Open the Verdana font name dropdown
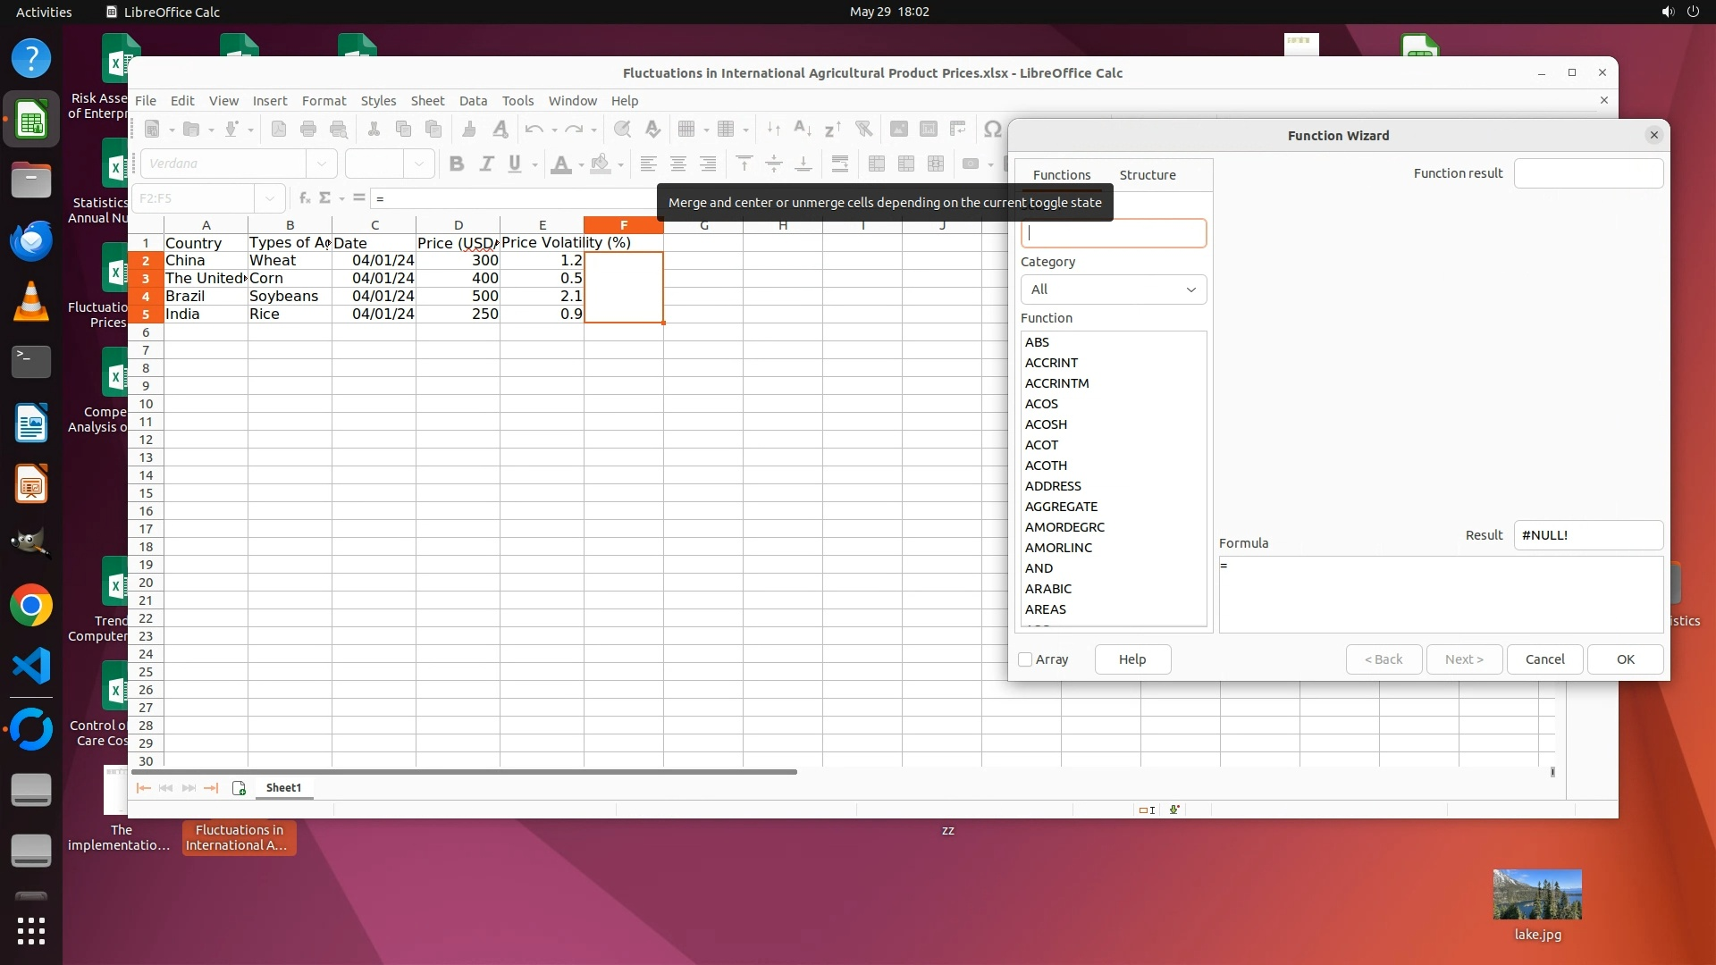1716x965 pixels. (x=321, y=164)
